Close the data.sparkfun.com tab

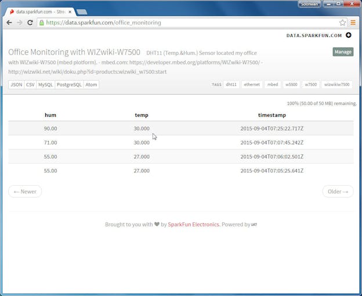[x=70, y=12]
